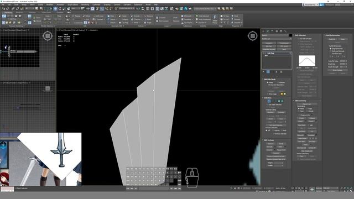Select Polygon sub-object level in Selection rollout
The image size is (354, 199).
tap(279, 101)
